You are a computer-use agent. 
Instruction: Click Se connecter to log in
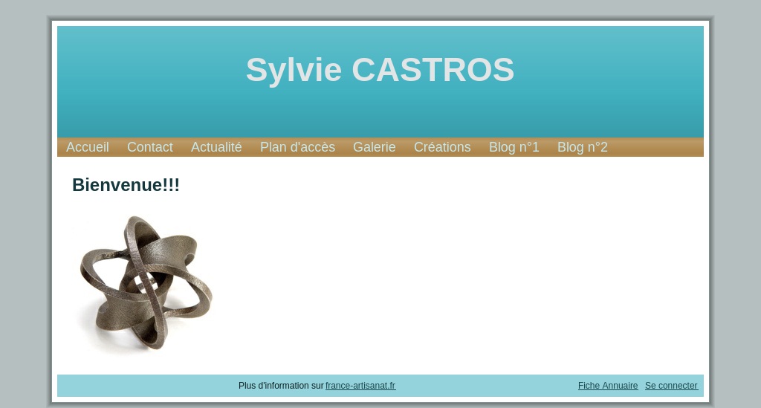click(x=671, y=386)
